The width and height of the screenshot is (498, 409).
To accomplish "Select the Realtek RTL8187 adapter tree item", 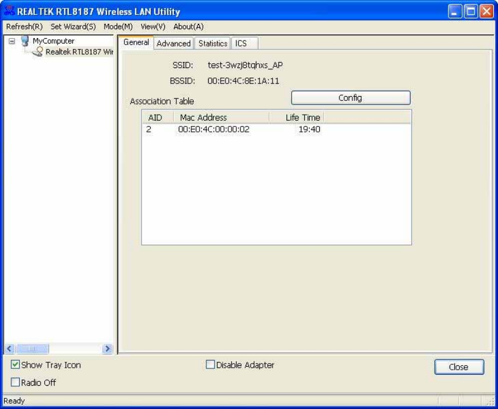I will coord(80,52).
